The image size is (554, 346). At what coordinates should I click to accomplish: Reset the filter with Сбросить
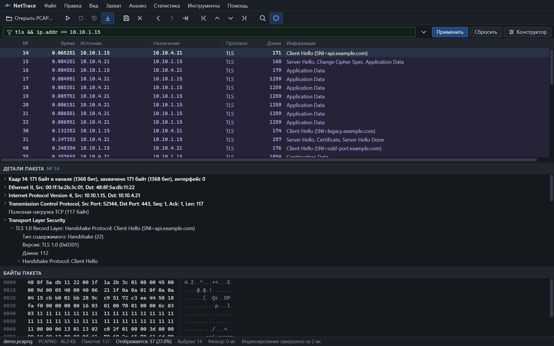(x=486, y=32)
